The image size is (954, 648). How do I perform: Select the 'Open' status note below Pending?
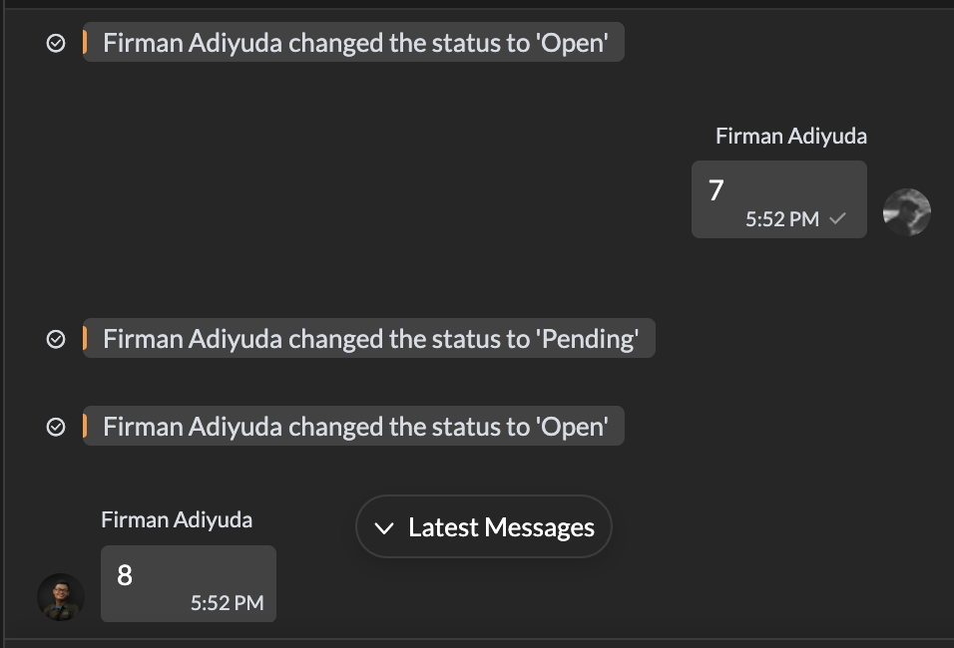point(354,427)
